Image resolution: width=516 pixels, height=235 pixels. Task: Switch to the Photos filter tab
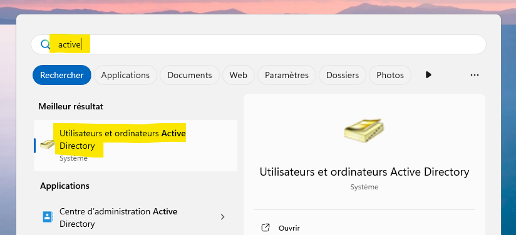(x=390, y=75)
